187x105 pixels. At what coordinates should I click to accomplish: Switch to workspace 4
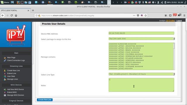(121, 2)
